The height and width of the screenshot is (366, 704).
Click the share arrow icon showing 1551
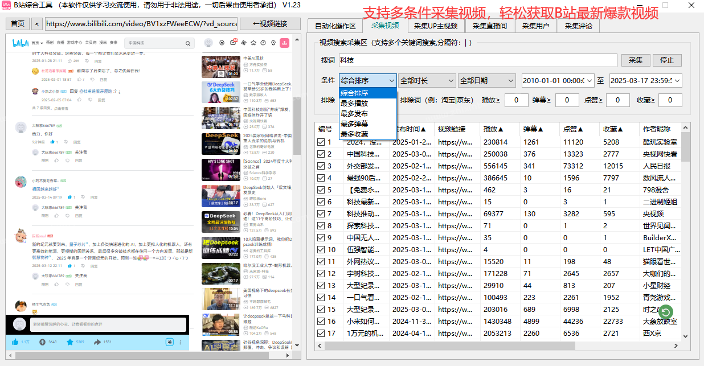[x=98, y=342]
